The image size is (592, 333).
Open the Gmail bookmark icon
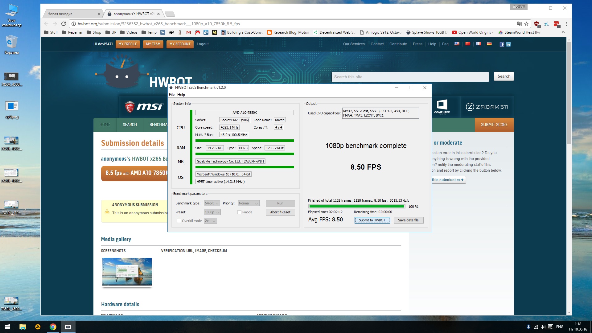pos(189,32)
